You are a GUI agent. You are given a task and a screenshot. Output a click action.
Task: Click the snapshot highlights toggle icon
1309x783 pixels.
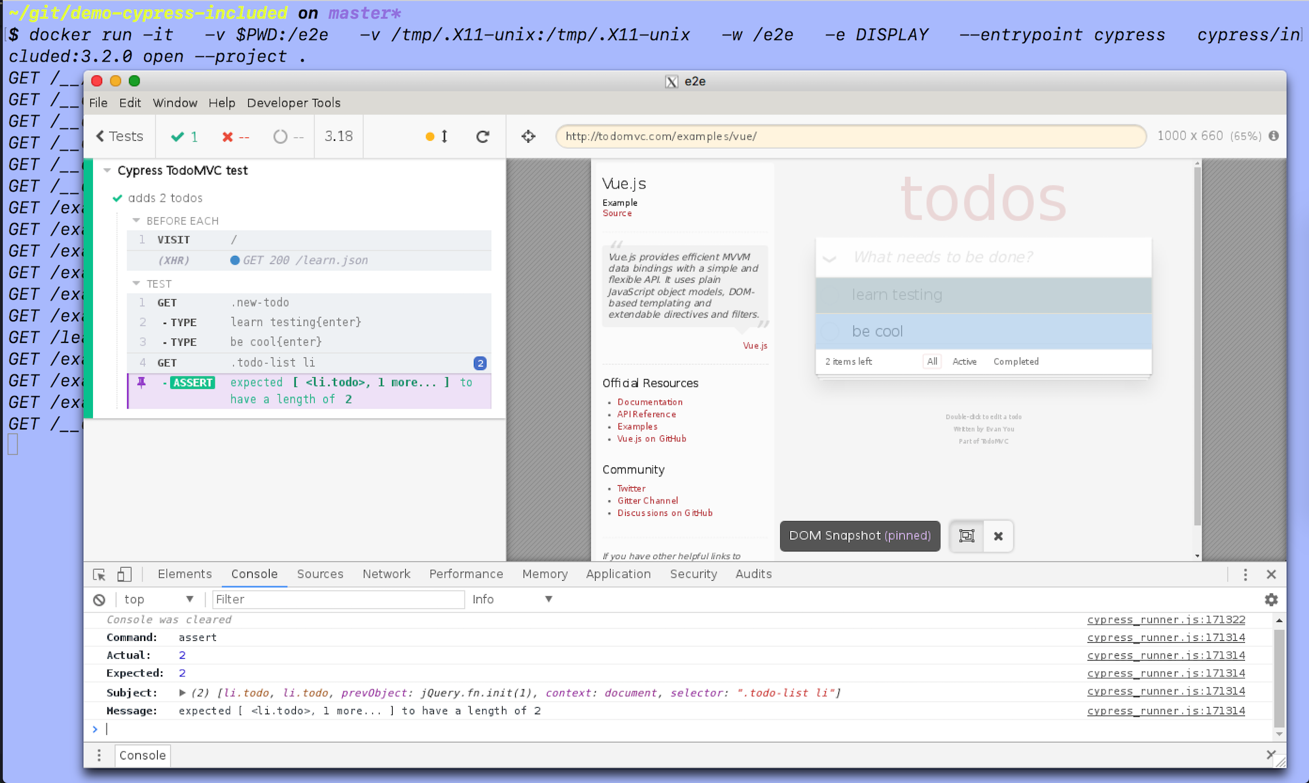(x=967, y=536)
